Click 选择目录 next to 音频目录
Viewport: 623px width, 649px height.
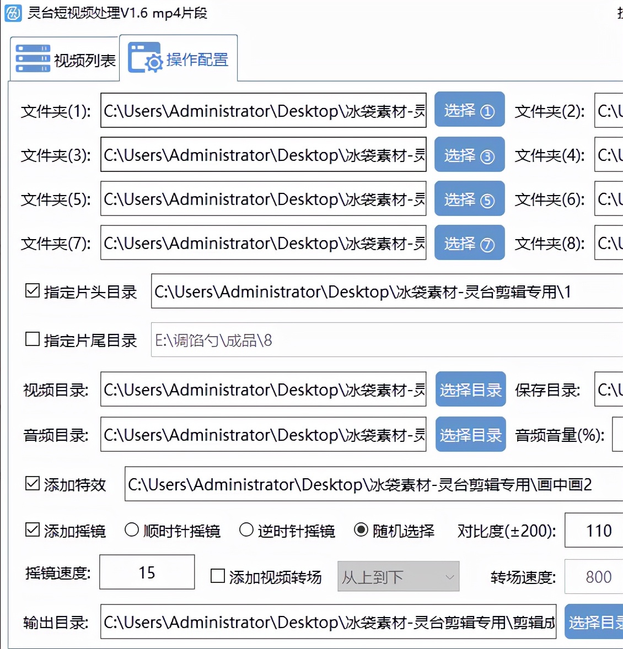[x=470, y=434]
